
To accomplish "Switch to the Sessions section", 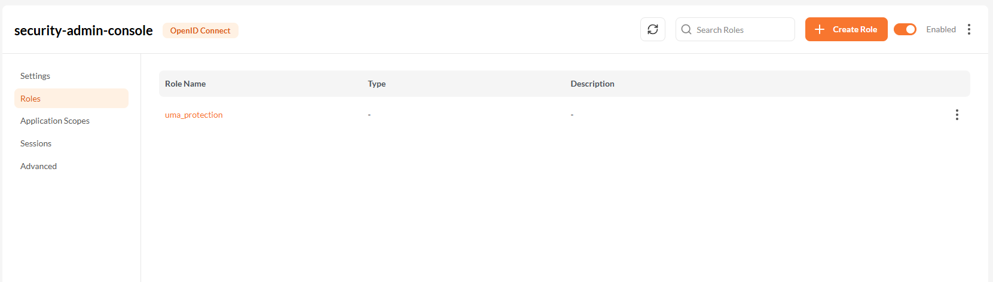I will pyautogui.click(x=36, y=143).
